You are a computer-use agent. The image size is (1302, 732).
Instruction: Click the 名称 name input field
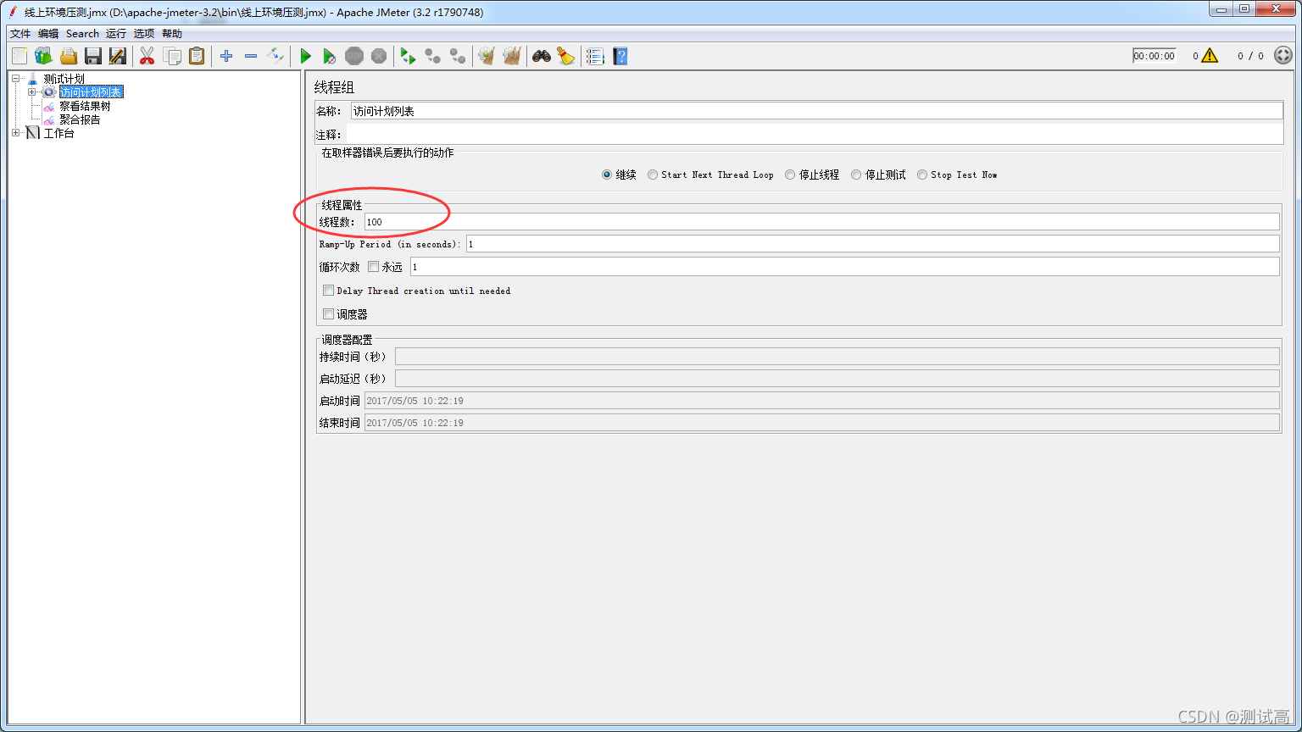click(816, 111)
